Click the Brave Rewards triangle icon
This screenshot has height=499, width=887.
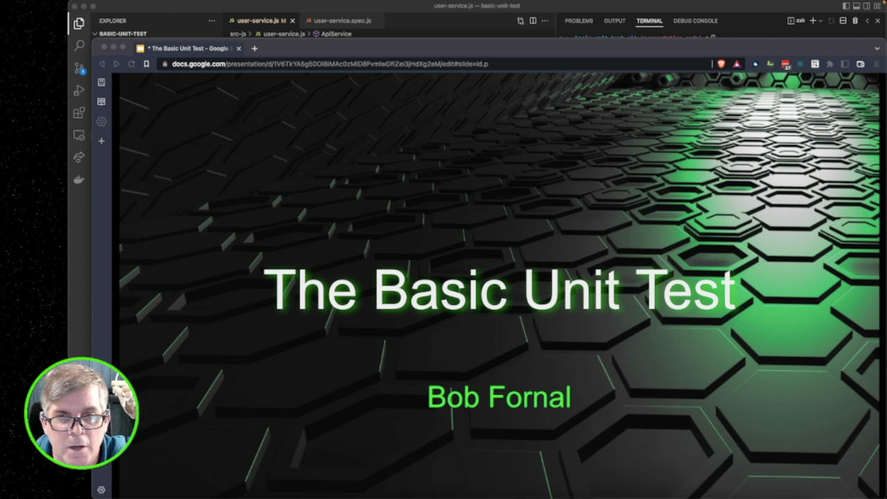(737, 64)
